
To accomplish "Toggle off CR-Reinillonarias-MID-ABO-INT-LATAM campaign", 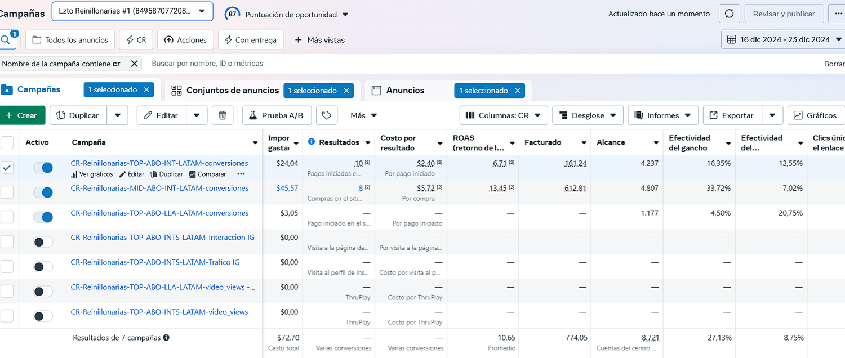I will click(x=43, y=193).
